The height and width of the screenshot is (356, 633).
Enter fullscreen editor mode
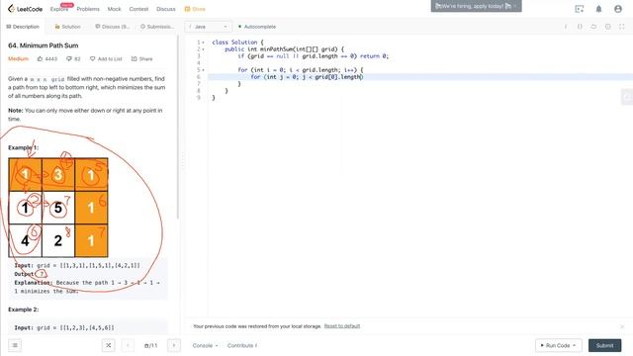(622, 27)
